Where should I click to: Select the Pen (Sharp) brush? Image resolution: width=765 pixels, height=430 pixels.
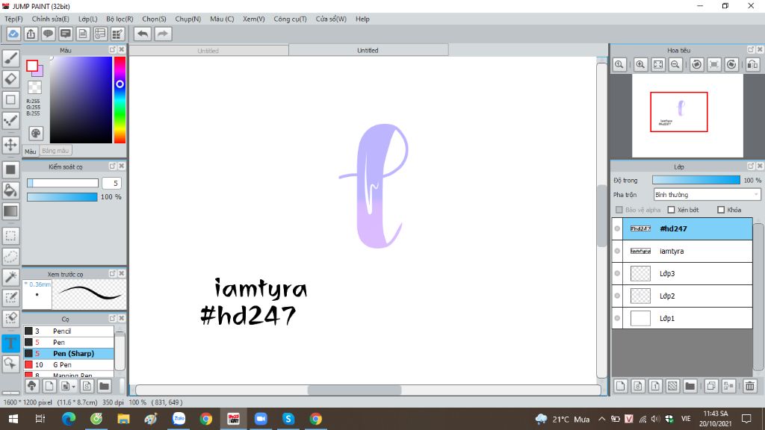[69, 353]
